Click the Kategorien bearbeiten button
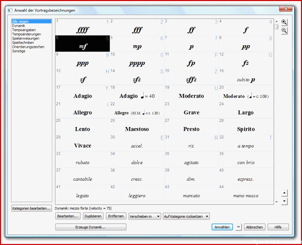 click(32, 208)
